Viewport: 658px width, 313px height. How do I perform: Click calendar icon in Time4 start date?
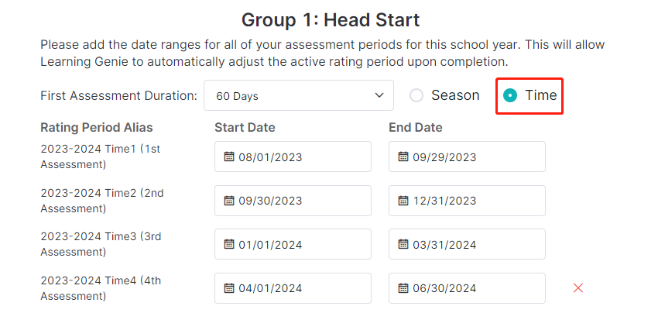tap(228, 287)
